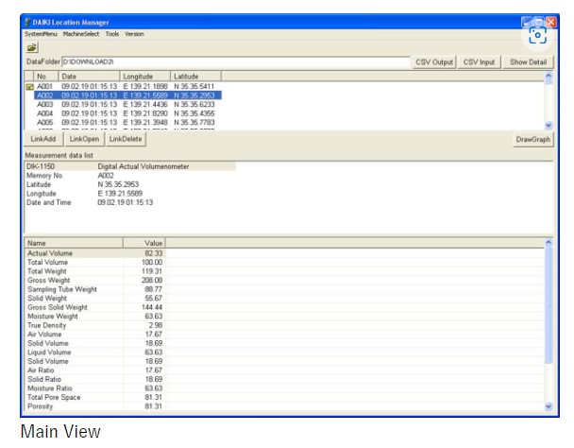574x448 pixels.
Task: Click scroll-down arrow of location list
Action: [549, 126]
